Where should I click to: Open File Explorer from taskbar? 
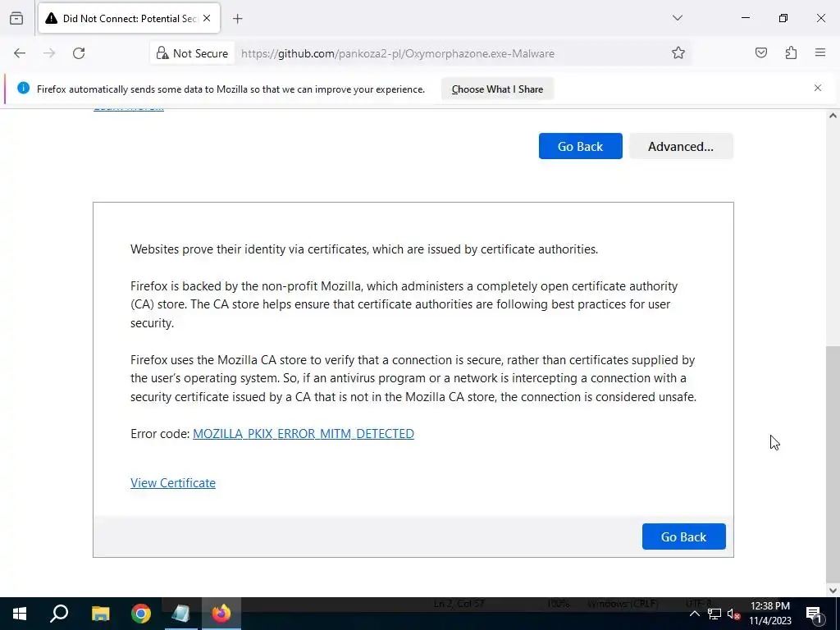pos(100,614)
